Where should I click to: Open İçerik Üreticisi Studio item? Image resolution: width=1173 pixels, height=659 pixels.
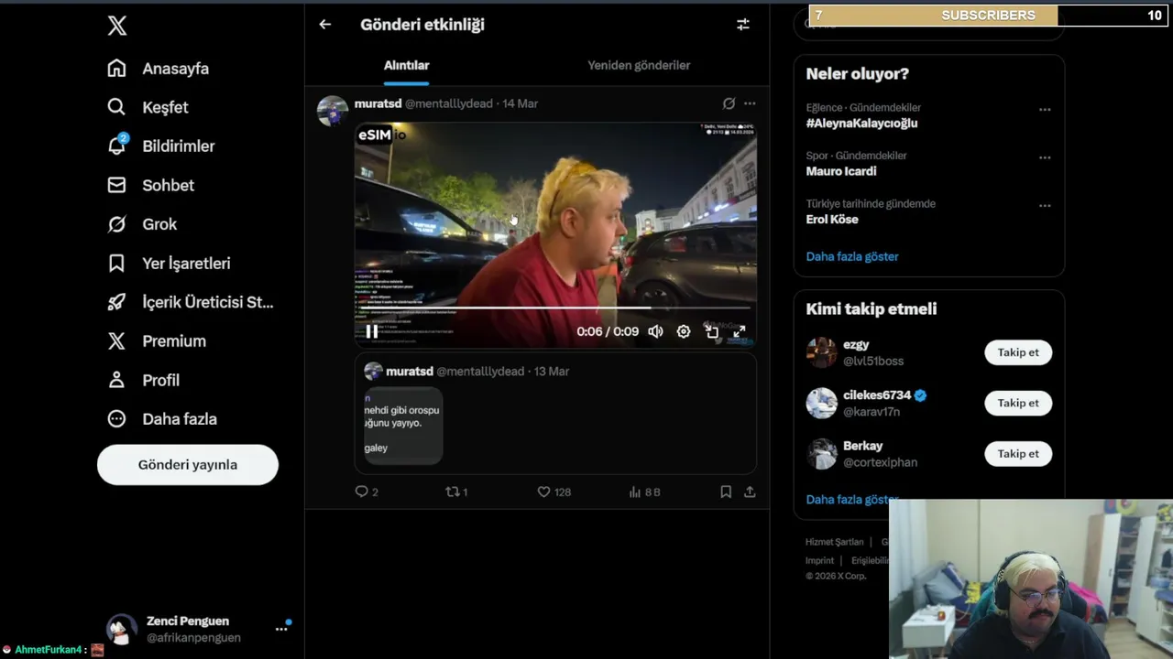191,302
